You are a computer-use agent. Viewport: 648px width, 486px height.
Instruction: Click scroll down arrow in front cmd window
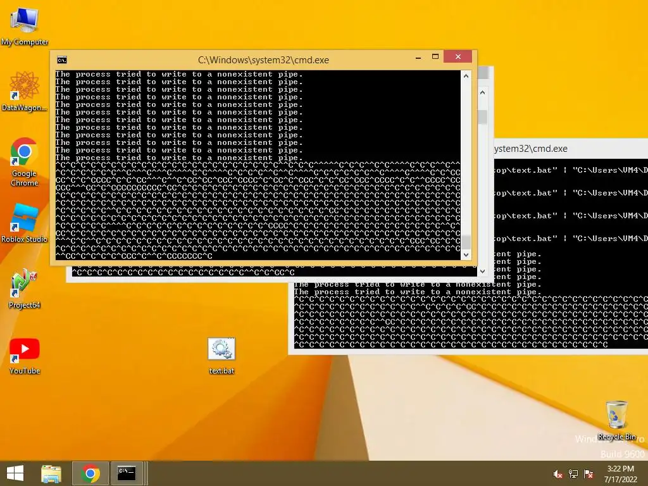pyautogui.click(x=466, y=255)
